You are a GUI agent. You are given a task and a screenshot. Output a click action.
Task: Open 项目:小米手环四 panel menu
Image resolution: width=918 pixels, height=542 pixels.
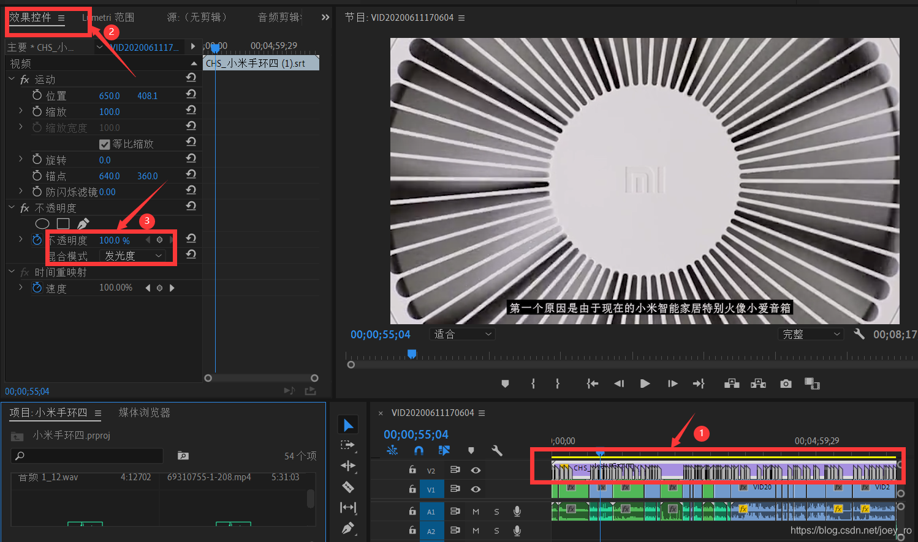[98, 414]
